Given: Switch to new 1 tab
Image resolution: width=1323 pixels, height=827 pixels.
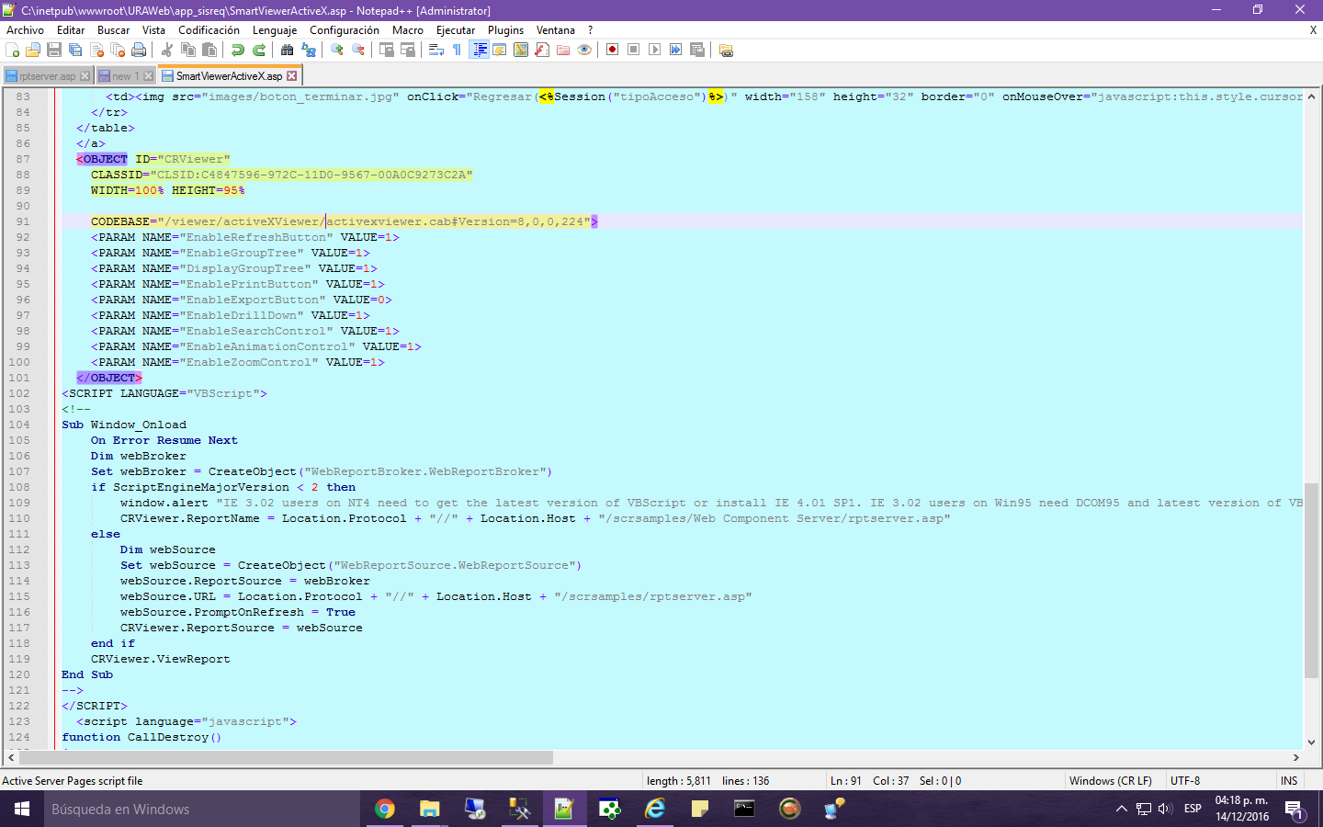Looking at the screenshot, I should tap(125, 76).
